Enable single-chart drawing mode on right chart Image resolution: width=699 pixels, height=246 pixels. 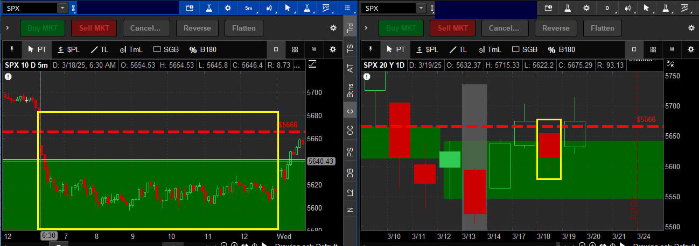[634, 49]
